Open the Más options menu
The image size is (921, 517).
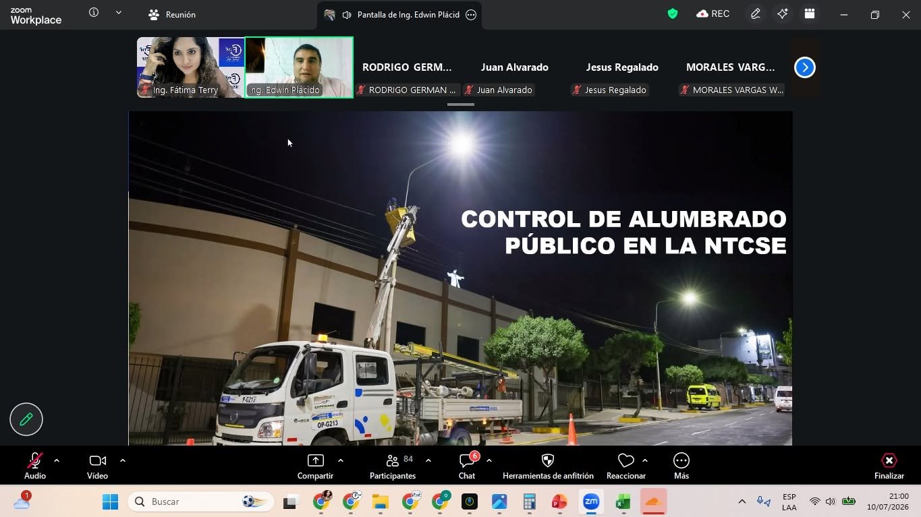(681, 466)
